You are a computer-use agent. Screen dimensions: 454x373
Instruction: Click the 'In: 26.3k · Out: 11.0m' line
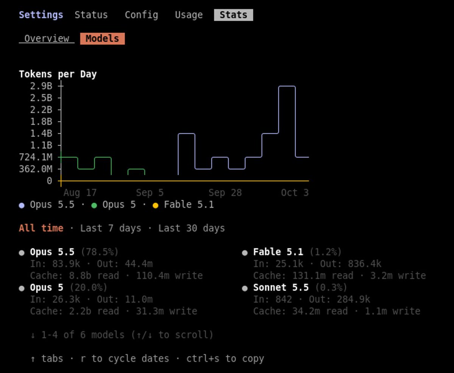91,299
